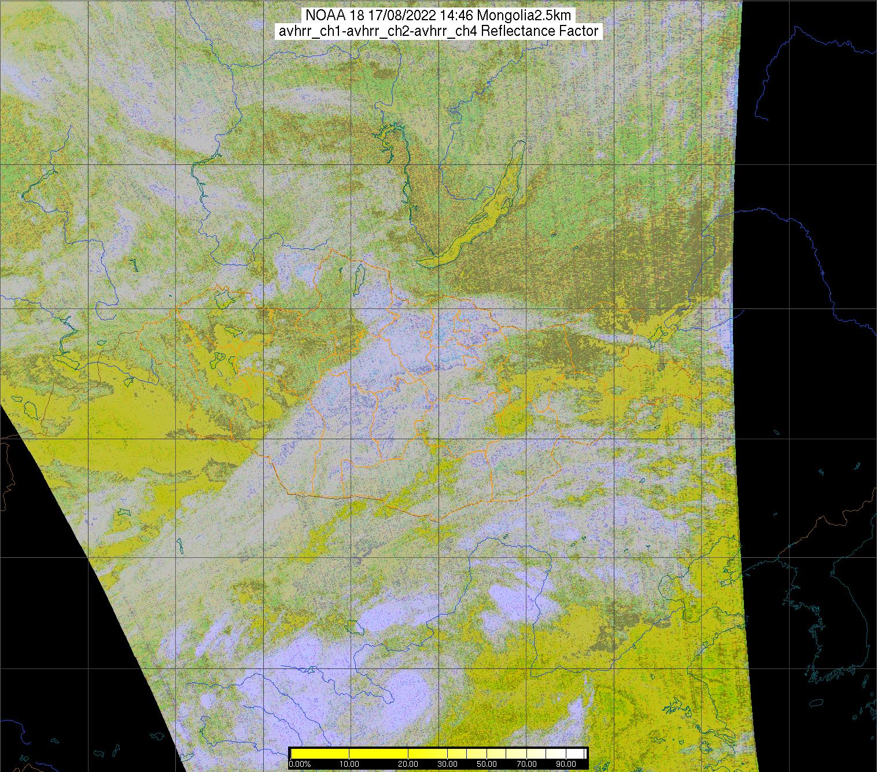This screenshot has width=877, height=772.
Task: Pick the bright yellow 0–10 legend segment
Action: click(320, 753)
